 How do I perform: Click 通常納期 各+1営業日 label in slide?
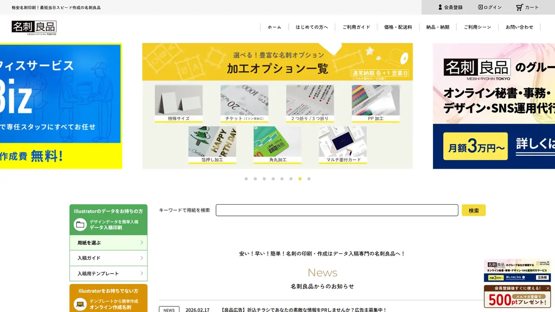click(x=380, y=73)
